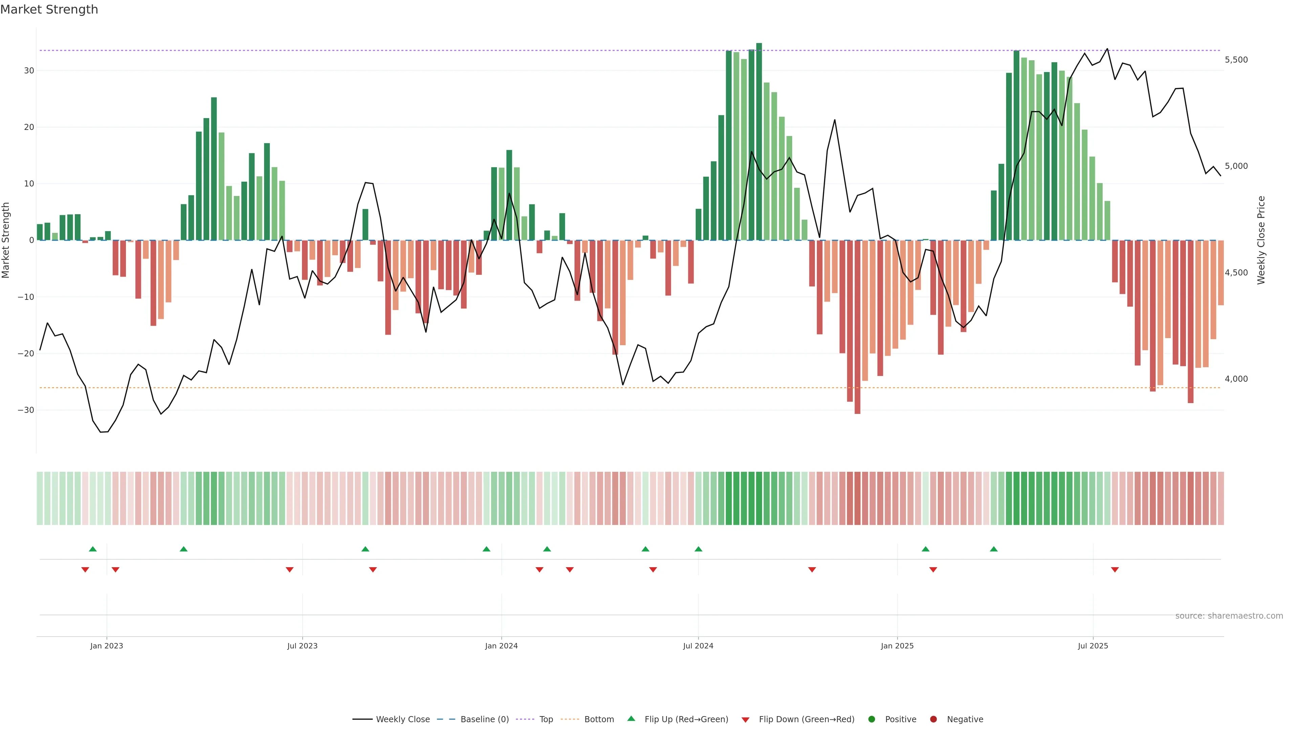Screen dimensions: 1300x731
Task: Click red Flip Down triangle in legend
Action: [x=745, y=719]
